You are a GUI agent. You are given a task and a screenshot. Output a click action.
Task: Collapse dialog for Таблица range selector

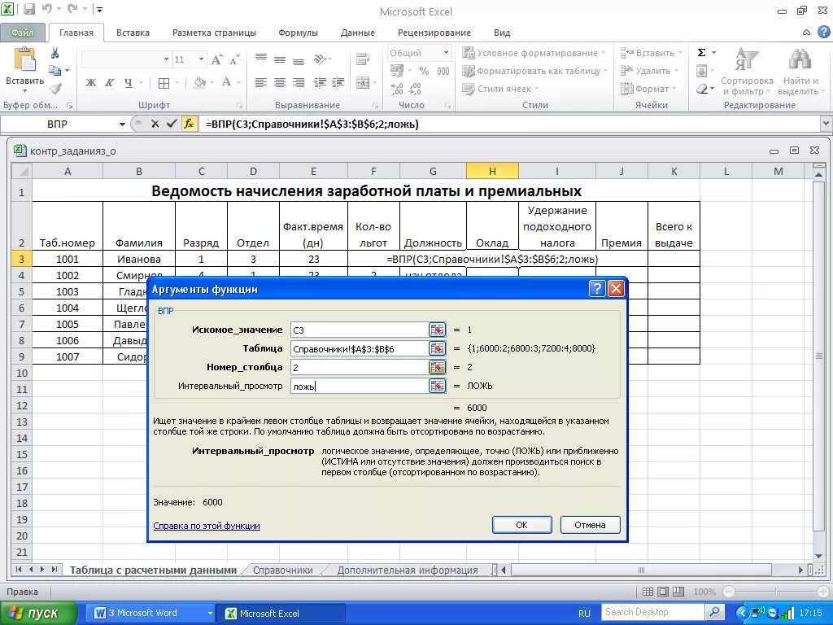coord(437,348)
